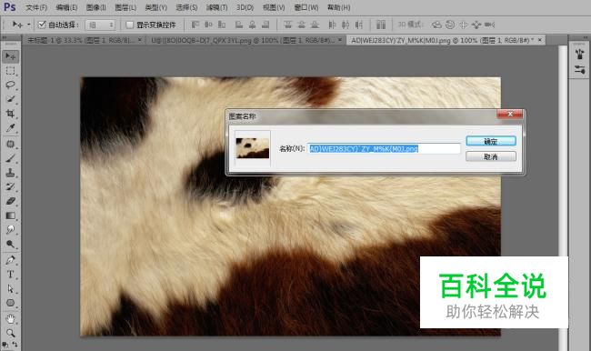
Task: Select the Path Selection tool
Action: tap(11, 289)
